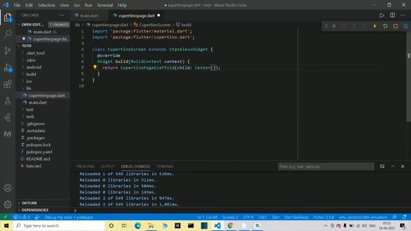This screenshot has width=411, height=231.
Task: Restart the debug session
Action: point(385,26)
